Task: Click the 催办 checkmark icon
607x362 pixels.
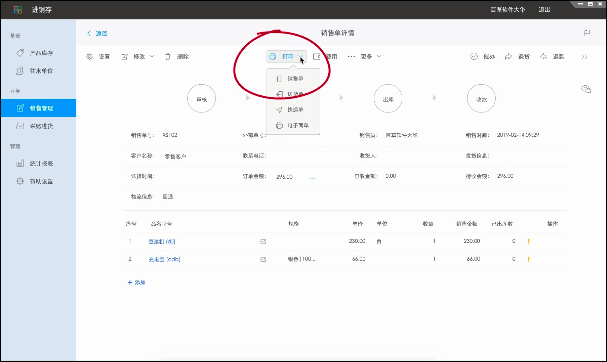Action: [474, 56]
